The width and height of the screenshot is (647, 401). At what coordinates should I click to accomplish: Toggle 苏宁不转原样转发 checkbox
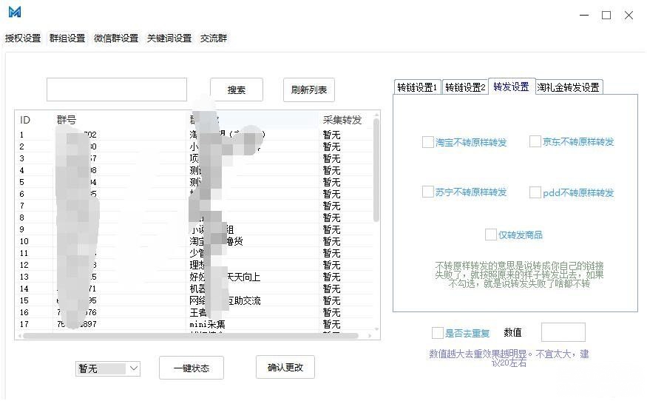(428, 192)
